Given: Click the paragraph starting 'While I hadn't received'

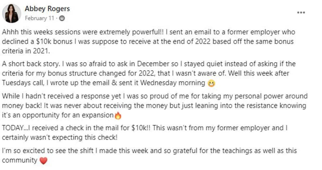Looking at the screenshot, I should click(155, 106).
